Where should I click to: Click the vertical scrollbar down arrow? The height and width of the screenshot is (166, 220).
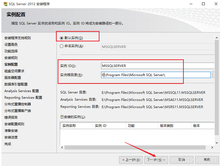point(217,143)
